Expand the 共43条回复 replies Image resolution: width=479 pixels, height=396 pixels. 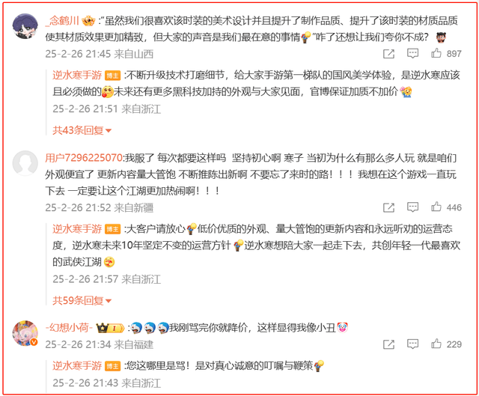(x=82, y=130)
